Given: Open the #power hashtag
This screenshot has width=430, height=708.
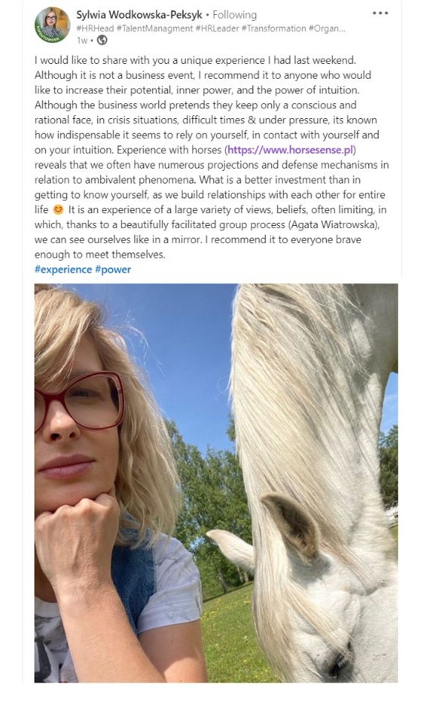Looking at the screenshot, I should click(113, 270).
